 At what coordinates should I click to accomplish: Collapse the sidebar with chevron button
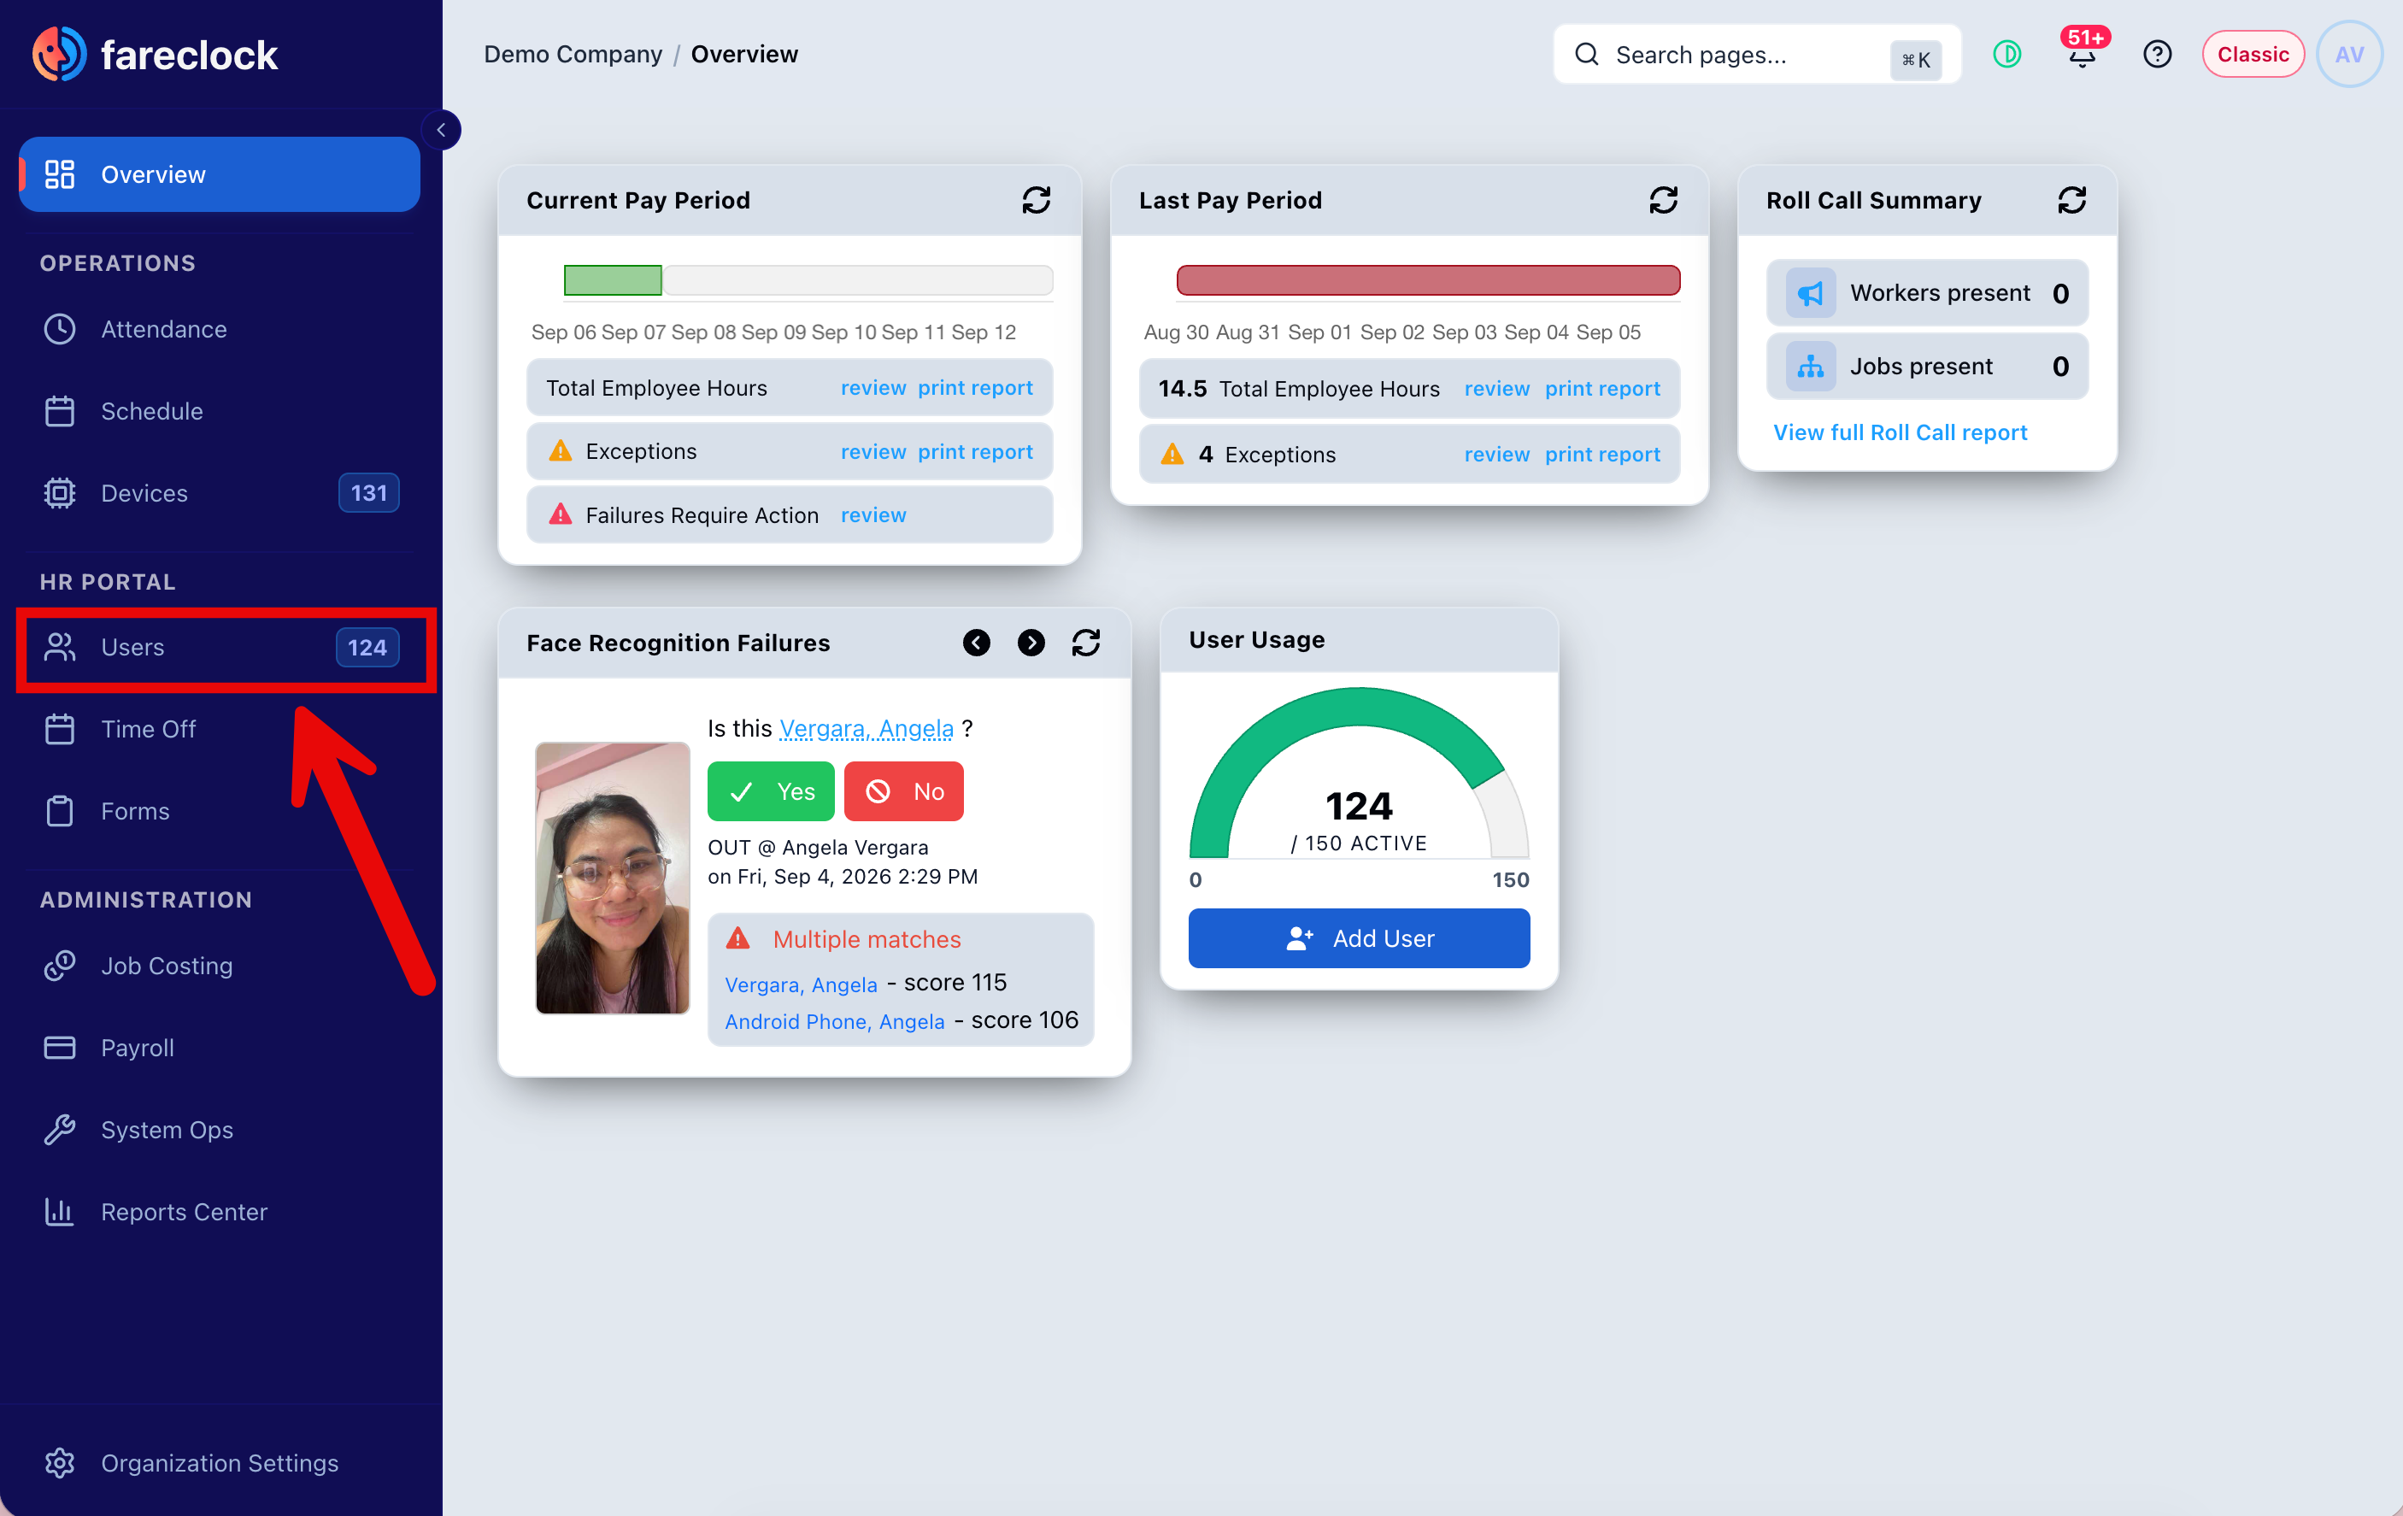(x=441, y=130)
